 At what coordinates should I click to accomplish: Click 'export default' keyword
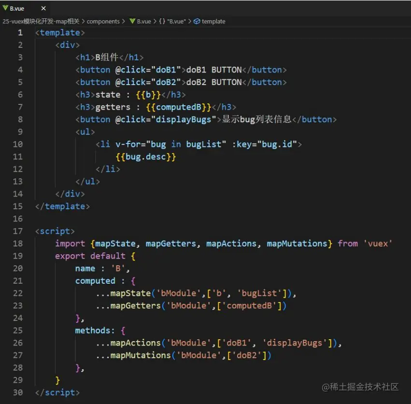pos(90,256)
